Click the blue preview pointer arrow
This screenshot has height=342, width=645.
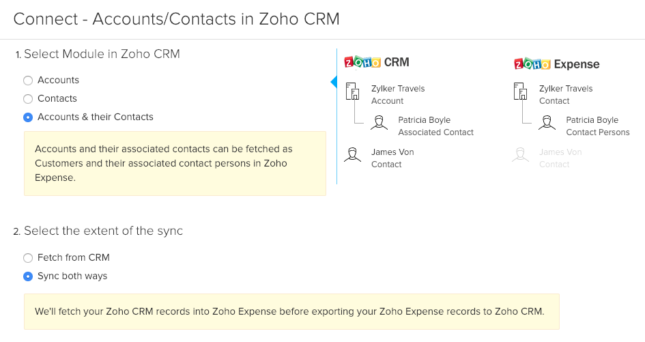coord(334,82)
